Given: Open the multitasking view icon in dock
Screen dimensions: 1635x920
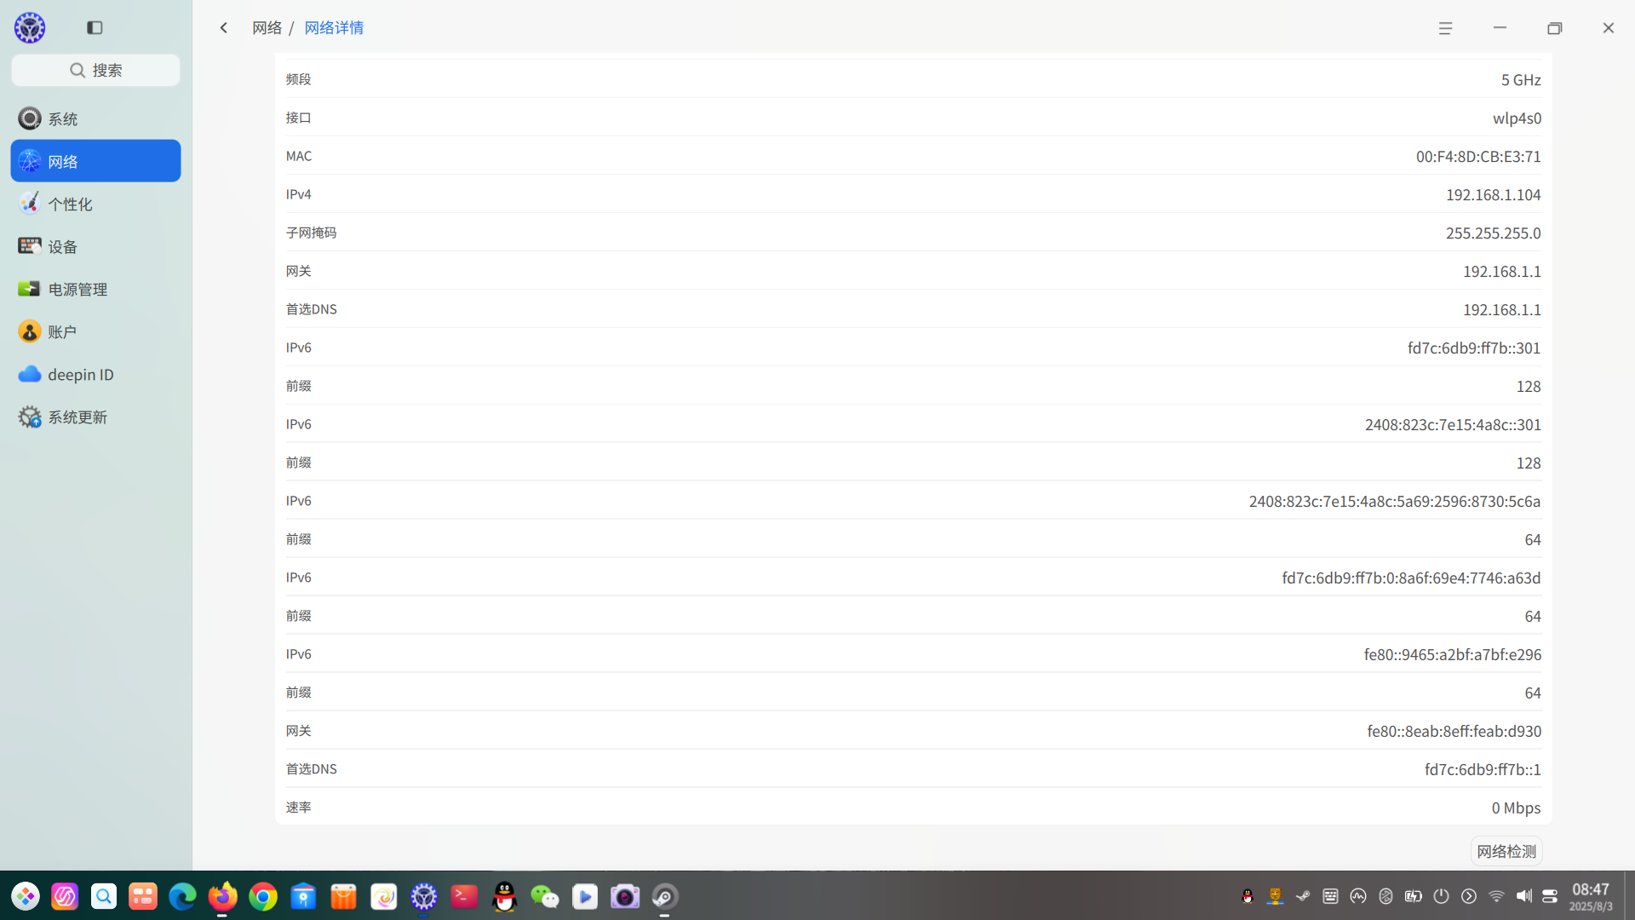Looking at the screenshot, I should [143, 896].
